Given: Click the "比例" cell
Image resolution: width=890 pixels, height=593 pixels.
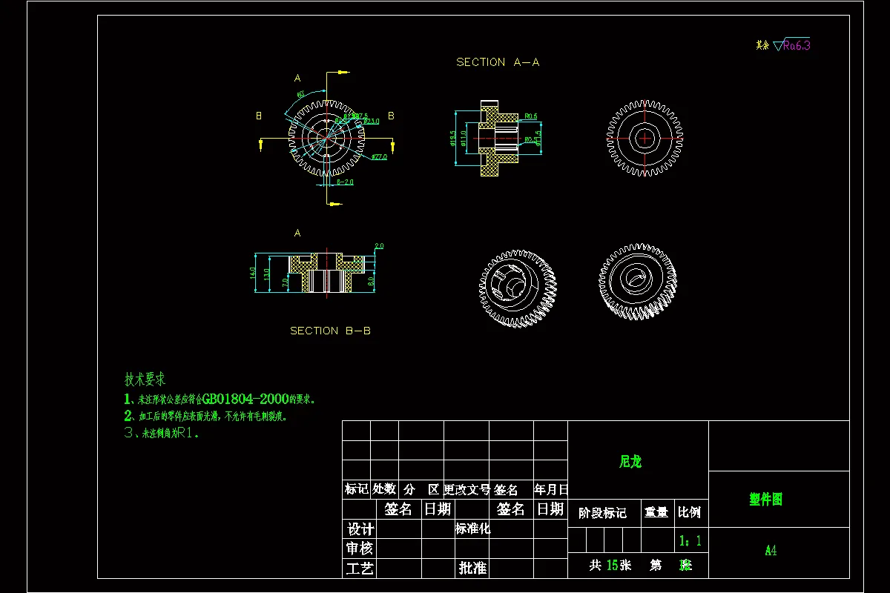Looking at the screenshot, I should point(690,512).
